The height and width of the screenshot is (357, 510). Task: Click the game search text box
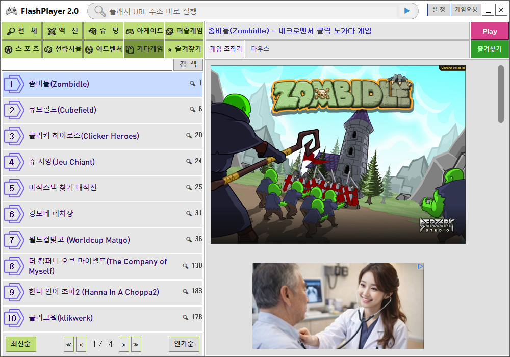point(87,65)
